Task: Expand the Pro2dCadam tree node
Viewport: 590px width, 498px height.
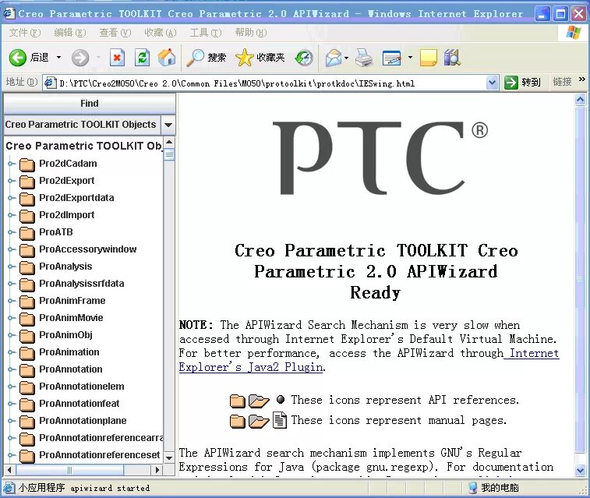Action: click(12, 164)
